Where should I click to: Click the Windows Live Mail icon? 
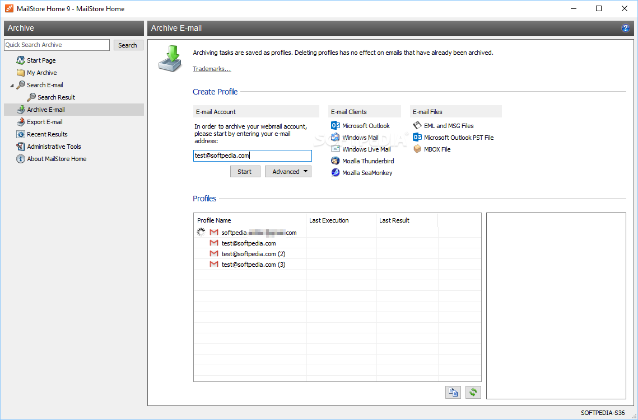[336, 149]
